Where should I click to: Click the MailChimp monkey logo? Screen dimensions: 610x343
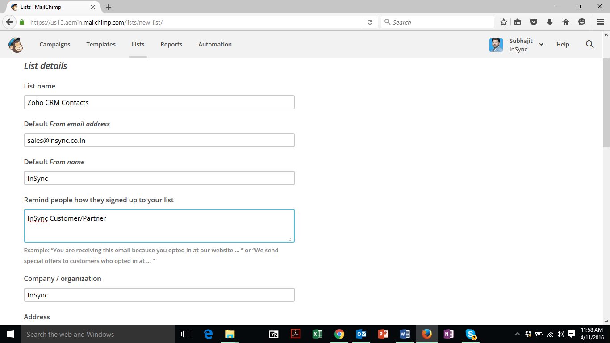[x=16, y=45]
